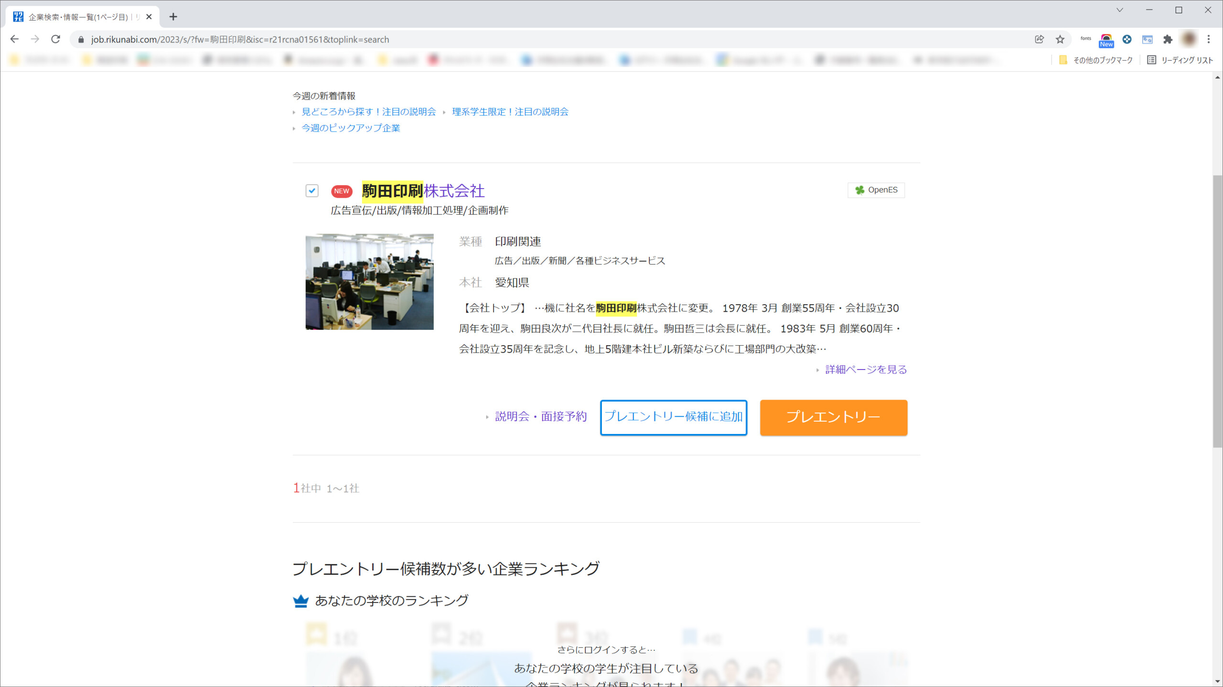Viewport: 1223px width, 687px height.
Task: Open 見どころから探す！注目の説明会 link
Action: [x=368, y=112]
